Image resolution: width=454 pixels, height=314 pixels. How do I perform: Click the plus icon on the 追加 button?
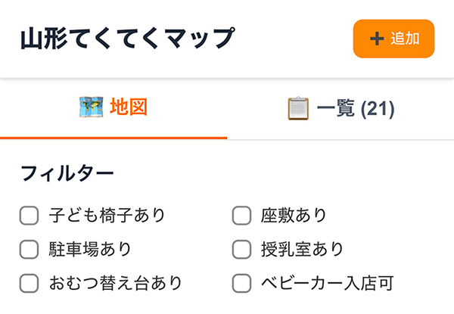377,39
